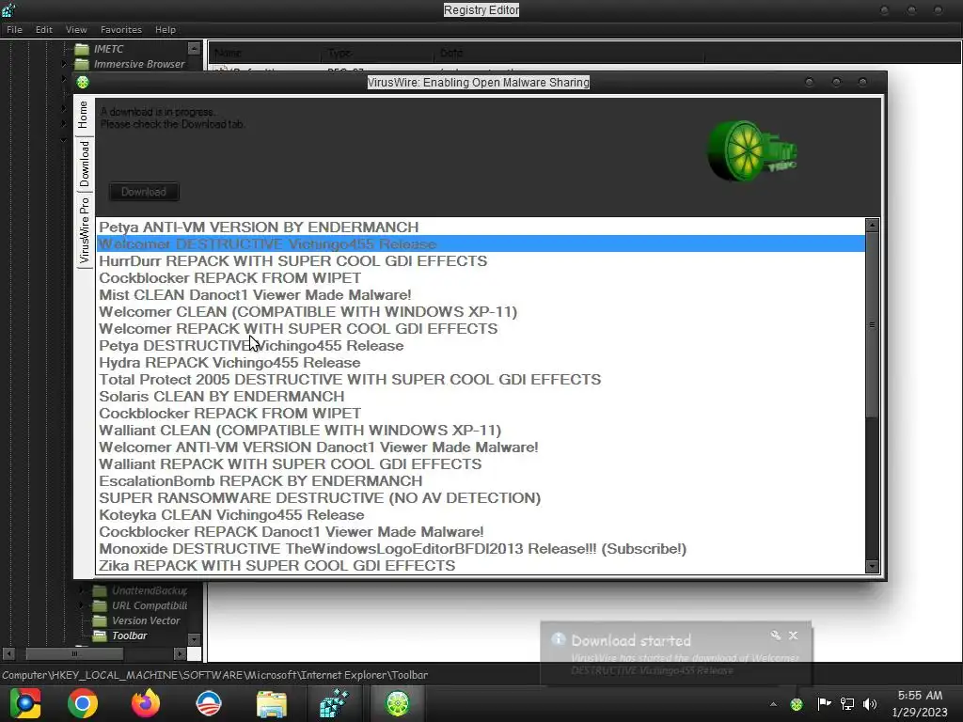Open the first multicolor Chrome taskbar icon
The image size is (963, 722).
[x=25, y=703]
